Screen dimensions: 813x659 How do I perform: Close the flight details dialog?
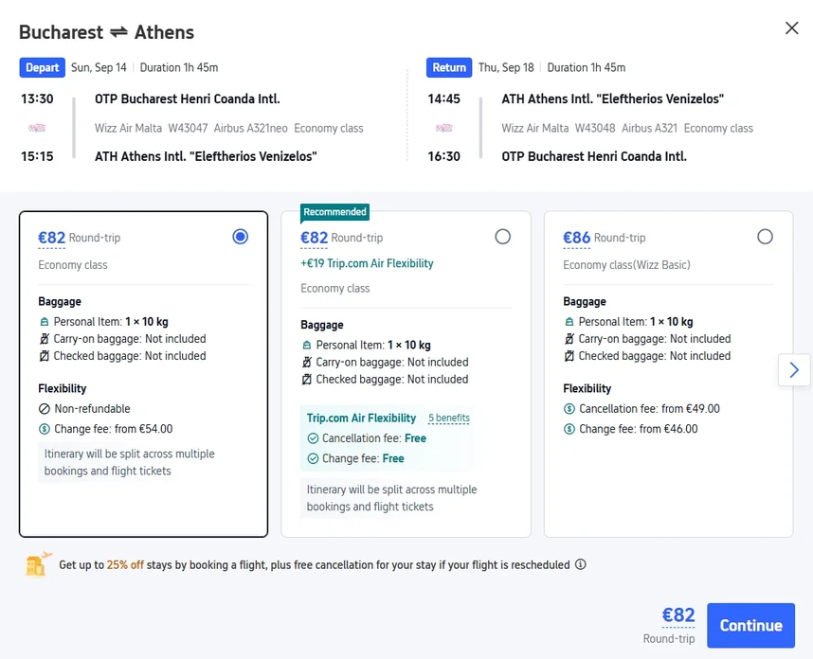(791, 28)
